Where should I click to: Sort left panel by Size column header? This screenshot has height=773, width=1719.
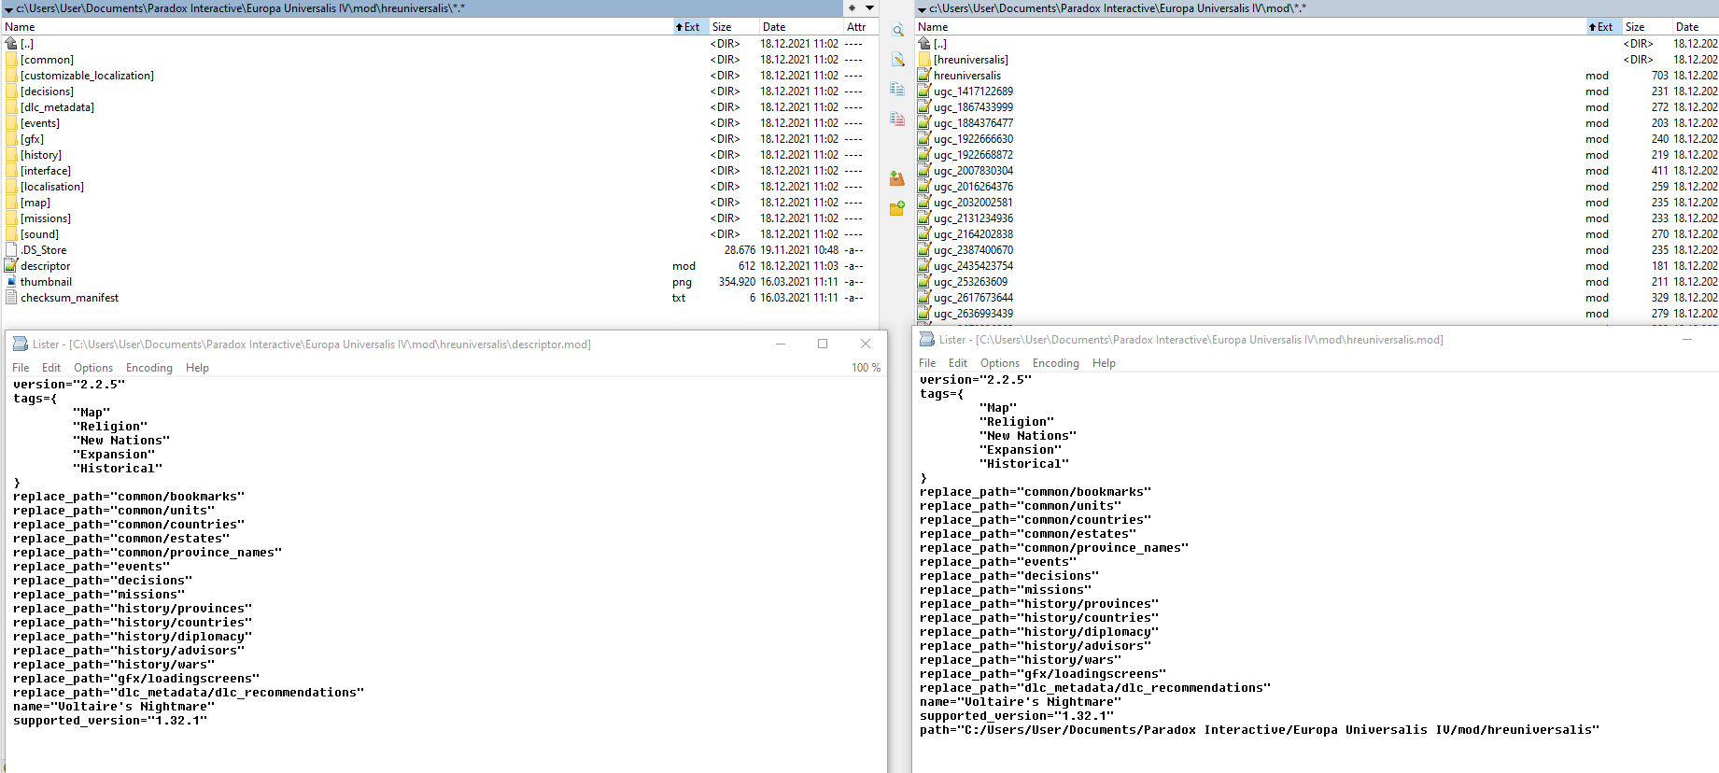pos(733,27)
